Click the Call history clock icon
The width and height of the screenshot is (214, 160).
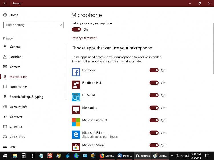(5, 137)
